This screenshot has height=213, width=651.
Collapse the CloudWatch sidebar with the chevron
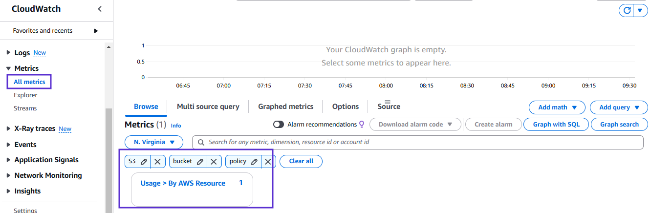[x=100, y=9]
